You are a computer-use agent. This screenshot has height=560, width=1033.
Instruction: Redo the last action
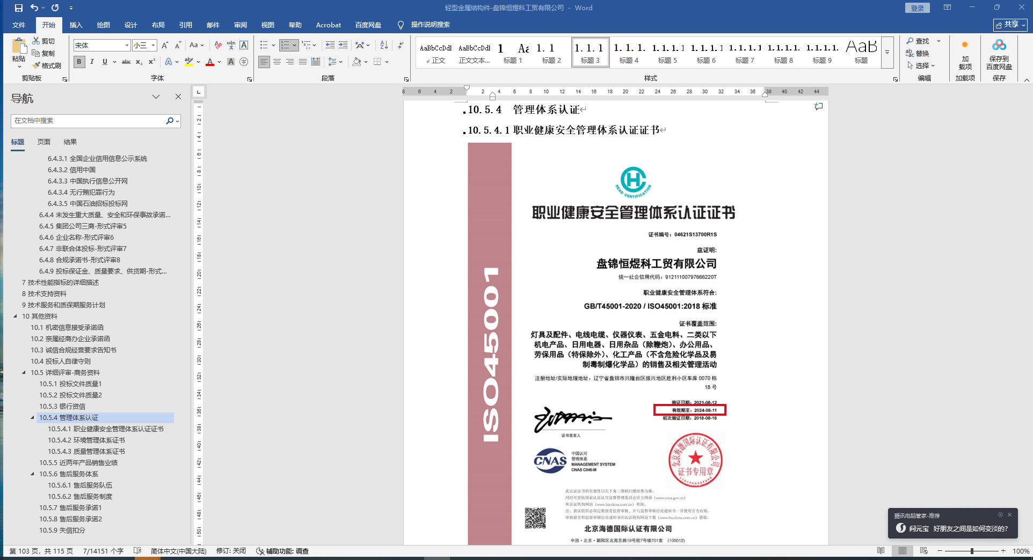click(55, 8)
